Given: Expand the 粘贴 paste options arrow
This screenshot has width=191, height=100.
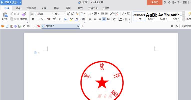Looking at the screenshot, I should pos(8,19).
